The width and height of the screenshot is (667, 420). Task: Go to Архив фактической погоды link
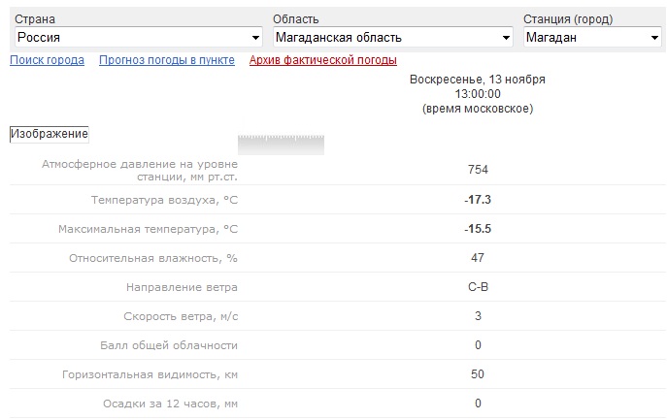(x=322, y=60)
